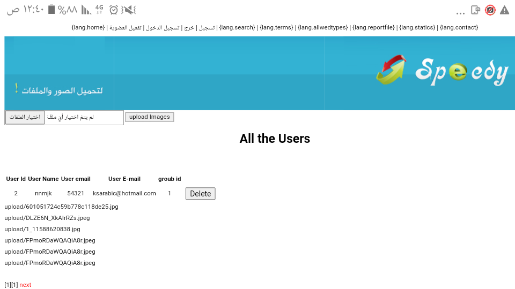Delete user nnmjk with Delete button
The image size is (515, 289).
(x=200, y=194)
